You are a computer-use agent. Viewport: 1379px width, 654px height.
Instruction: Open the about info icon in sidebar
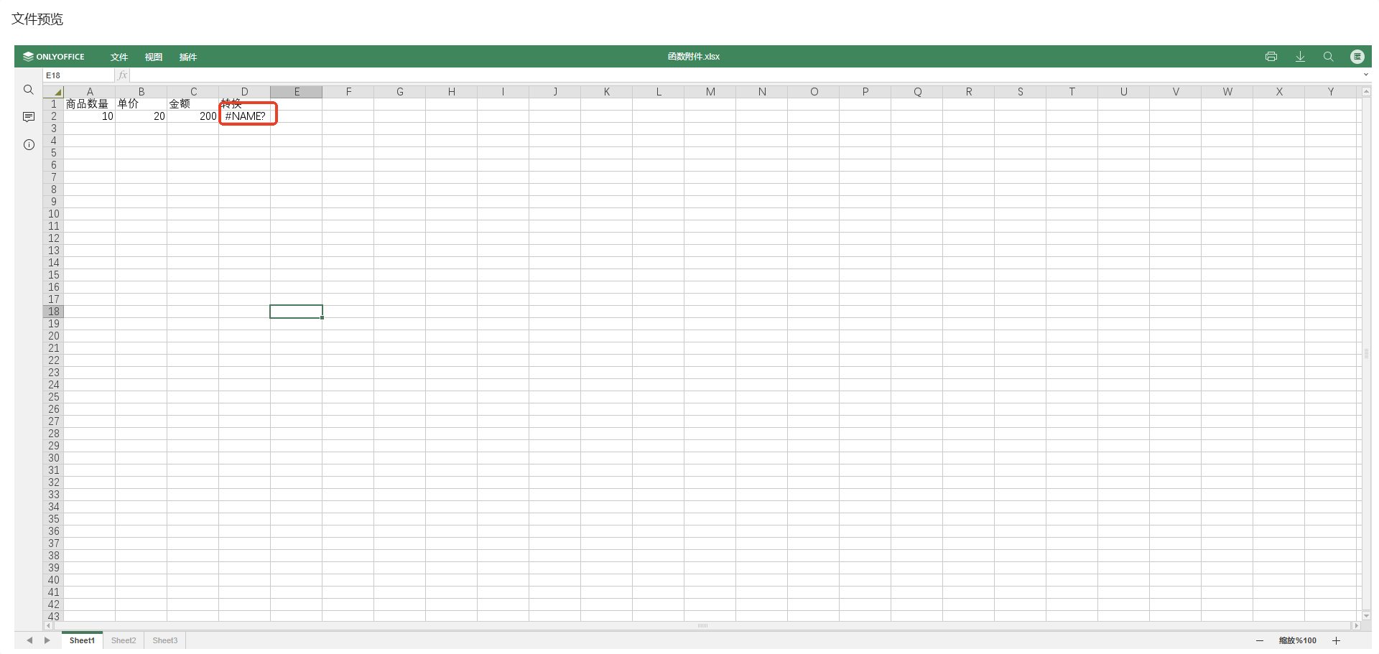pos(29,145)
